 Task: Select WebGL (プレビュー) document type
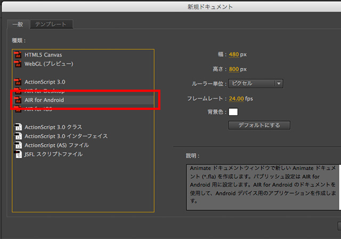point(83,64)
